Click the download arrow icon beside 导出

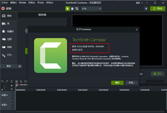[146, 9]
